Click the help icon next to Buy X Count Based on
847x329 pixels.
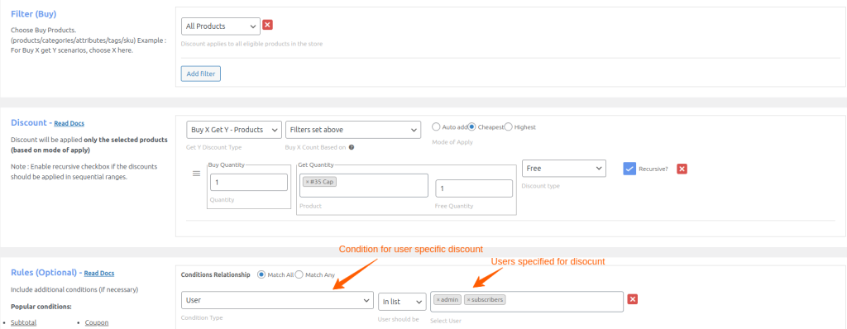coord(351,147)
